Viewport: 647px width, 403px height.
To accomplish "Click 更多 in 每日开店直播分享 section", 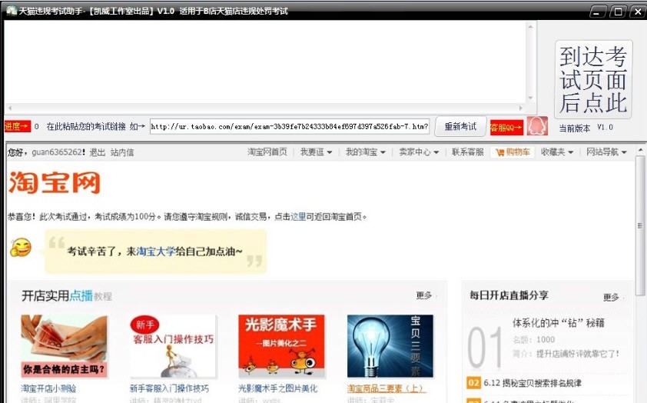I will (611, 297).
